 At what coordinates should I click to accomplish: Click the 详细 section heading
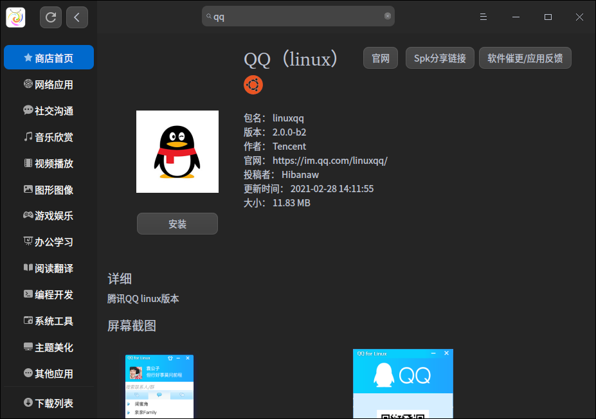120,279
